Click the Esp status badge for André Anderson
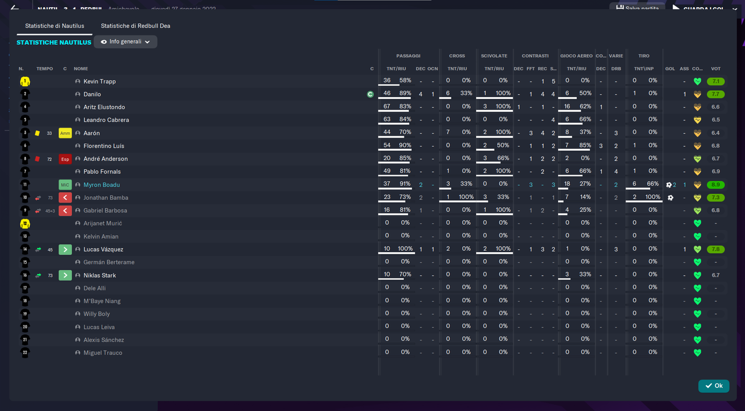This screenshot has height=411, width=745. click(x=65, y=159)
